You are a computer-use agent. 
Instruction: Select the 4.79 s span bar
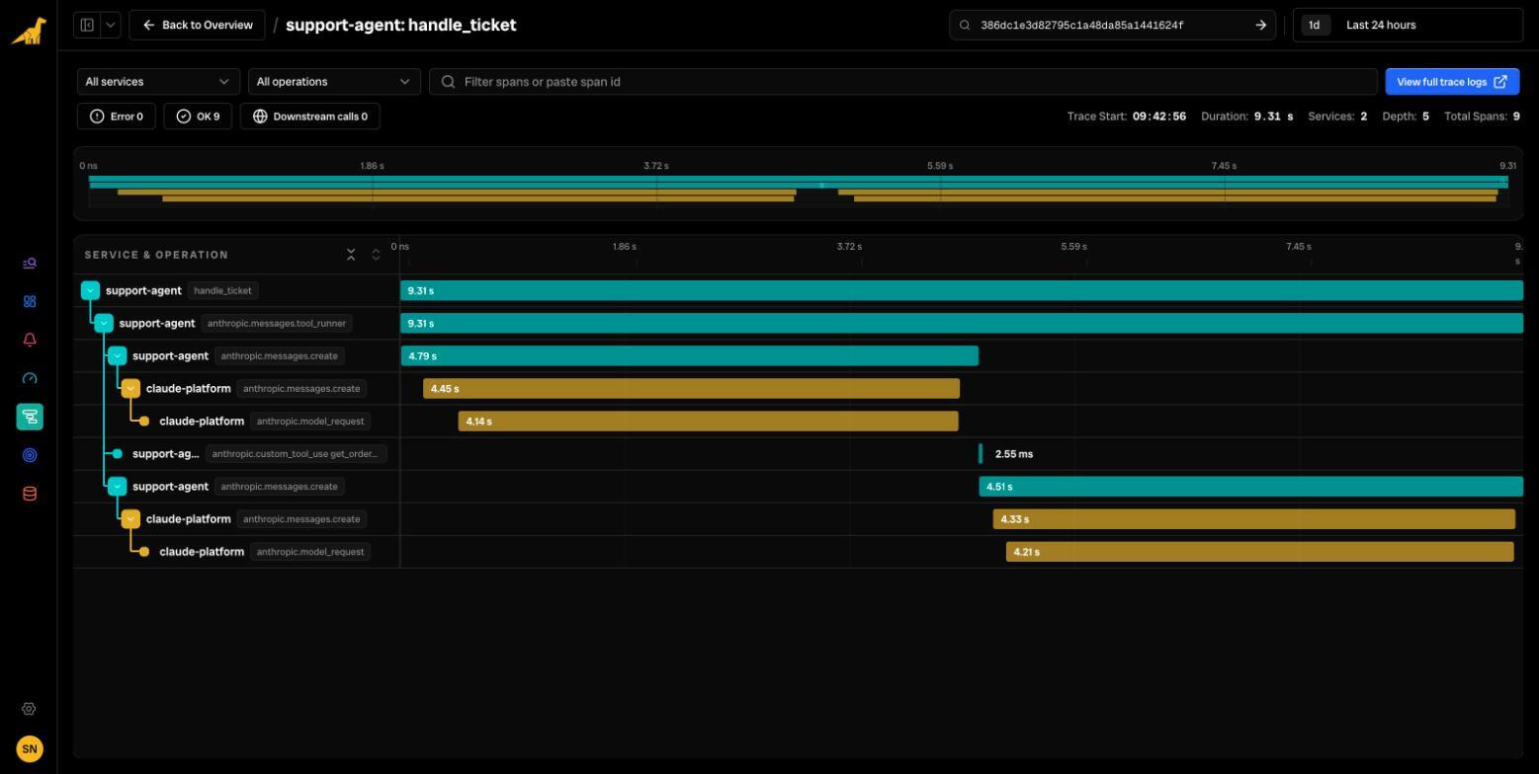tap(690, 355)
